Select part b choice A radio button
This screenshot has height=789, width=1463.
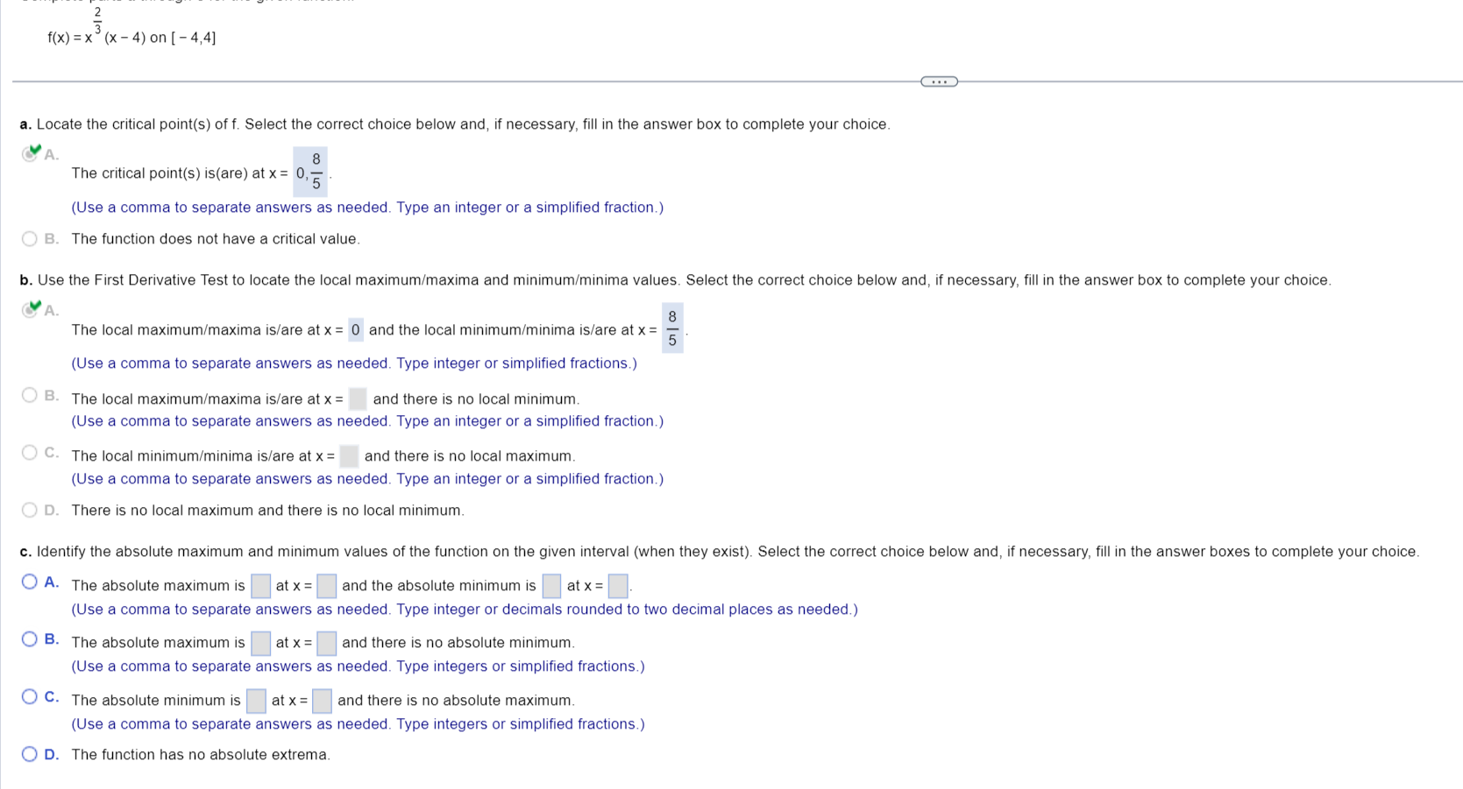[x=30, y=310]
